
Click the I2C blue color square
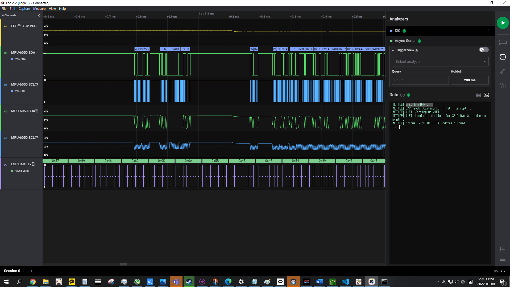[x=391, y=31]
